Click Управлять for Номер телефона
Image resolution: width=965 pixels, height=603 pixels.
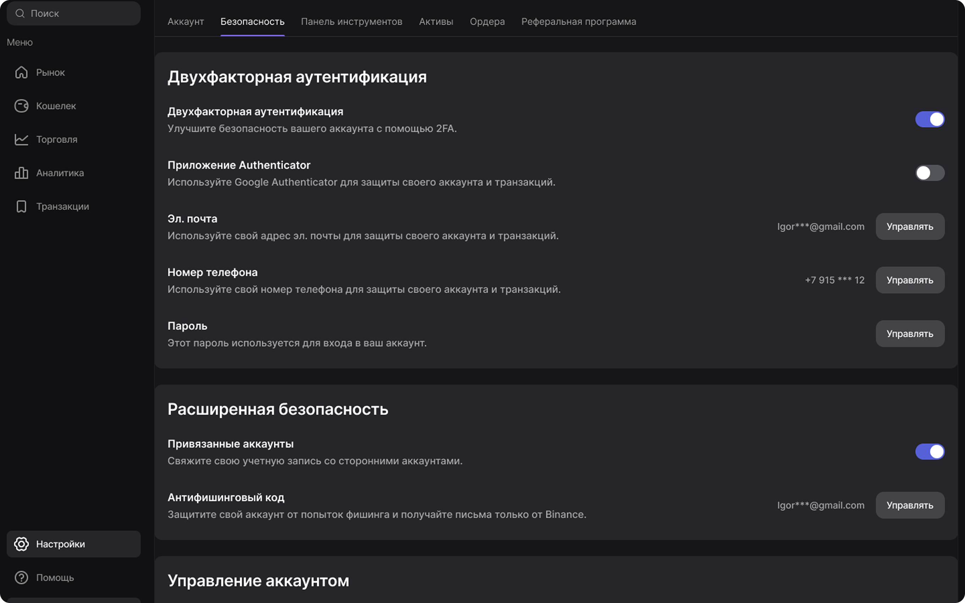pyautogui.click(x=910, y=280)
